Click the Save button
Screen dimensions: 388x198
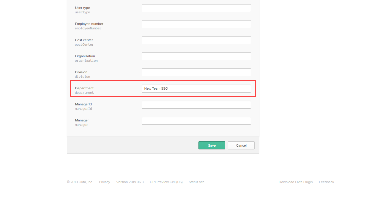(212, 145)
